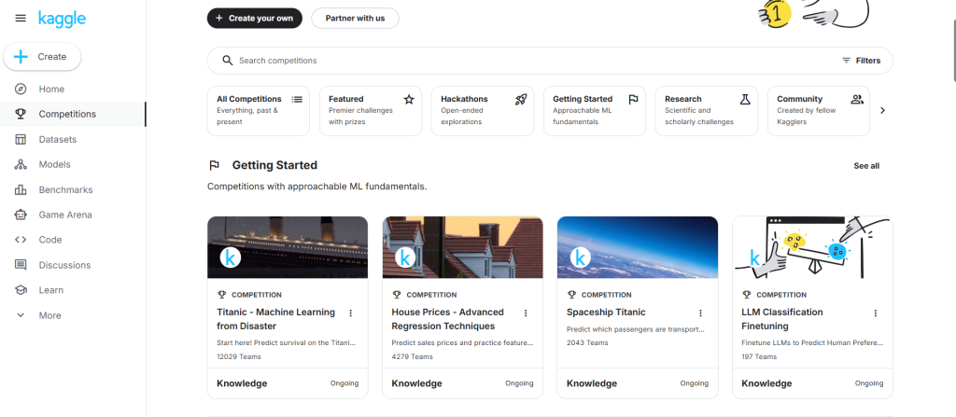Expand the More sidebar menu
The width and height of the screenshot is (956, 417).
[x=49, y=315]
